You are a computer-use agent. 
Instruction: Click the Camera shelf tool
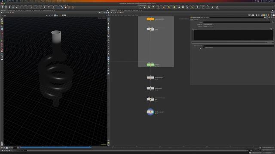141,8
